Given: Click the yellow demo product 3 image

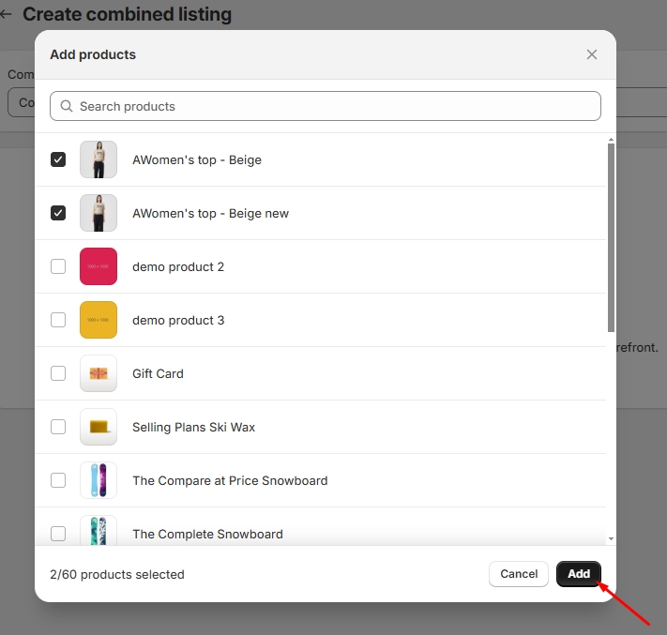Looking at the screenshot, I should pos(99,320).
